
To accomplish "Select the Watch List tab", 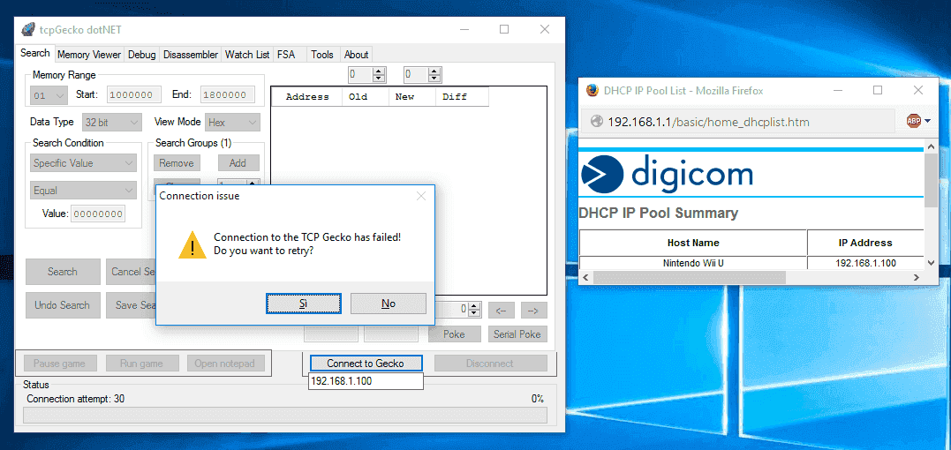I will tap(247, 55).
